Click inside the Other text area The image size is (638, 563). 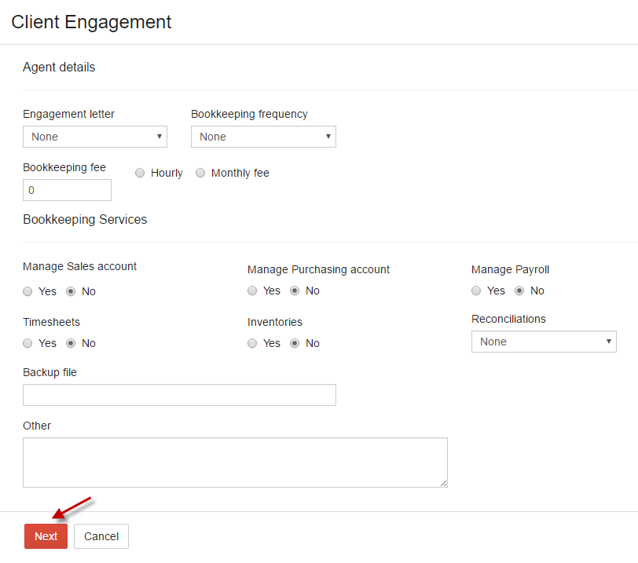235,462
